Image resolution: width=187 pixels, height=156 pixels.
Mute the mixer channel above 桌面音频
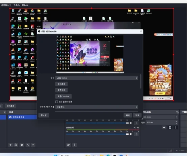[131, 123]
